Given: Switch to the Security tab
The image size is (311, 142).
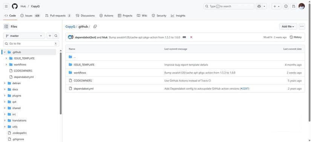Looking at the screenshot, I should (x=159, y=15).
